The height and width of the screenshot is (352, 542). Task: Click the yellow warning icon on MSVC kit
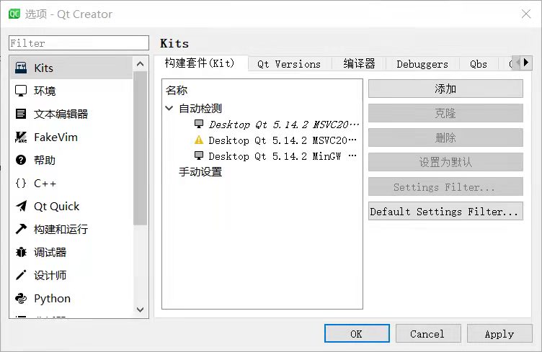point(199,140)
